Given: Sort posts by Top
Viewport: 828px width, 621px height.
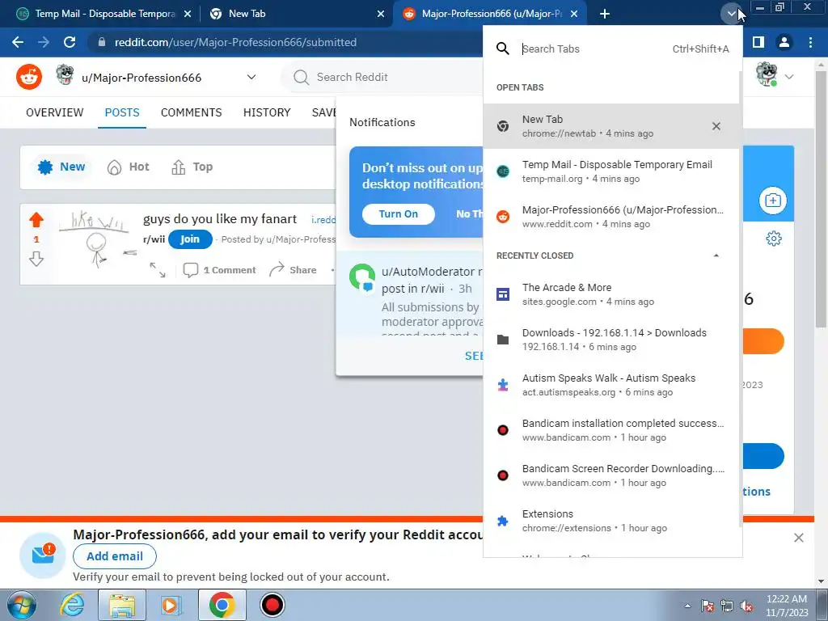Looking at the screenshot, I should [x=192, y=167].
